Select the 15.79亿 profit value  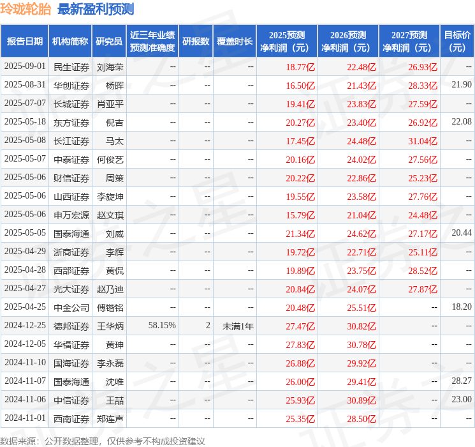(x=300, y=215)
